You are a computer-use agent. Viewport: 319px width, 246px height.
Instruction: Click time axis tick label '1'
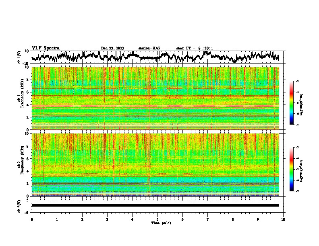tap(57, 219)
